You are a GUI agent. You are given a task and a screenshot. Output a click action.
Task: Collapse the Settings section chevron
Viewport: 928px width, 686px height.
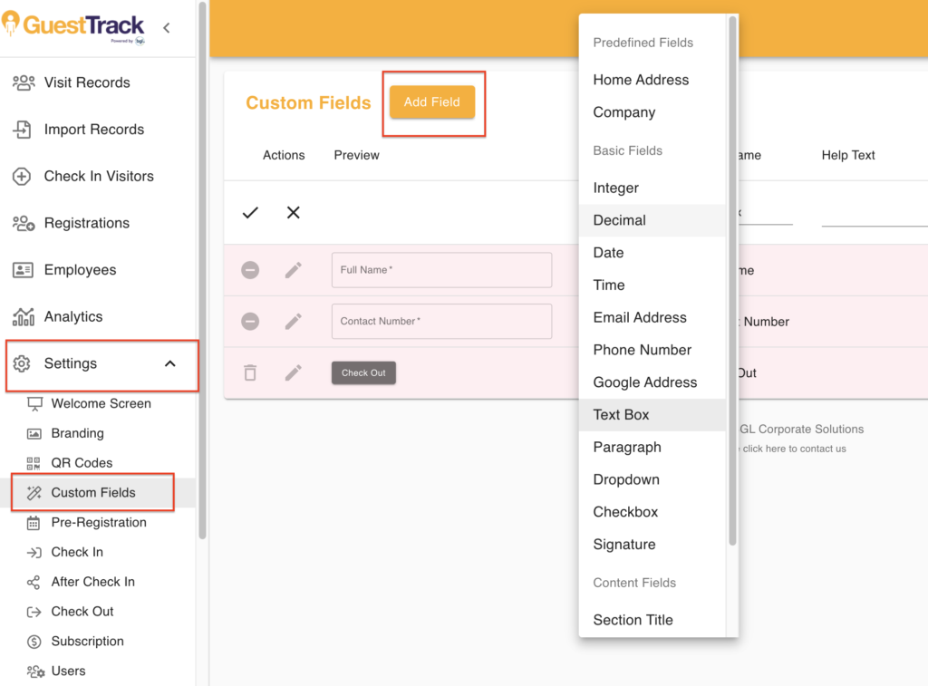[x=170, y=362]
